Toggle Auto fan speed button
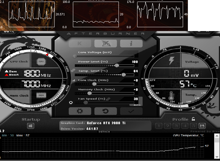This screenshot has width=220, height=161. [x=137, y=105]
